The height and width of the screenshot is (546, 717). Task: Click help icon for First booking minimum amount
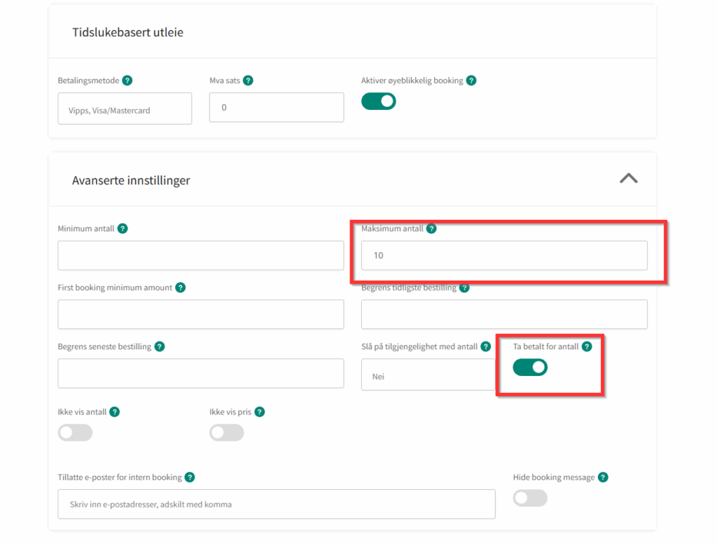pyautogui.click(x=181, y=288)
